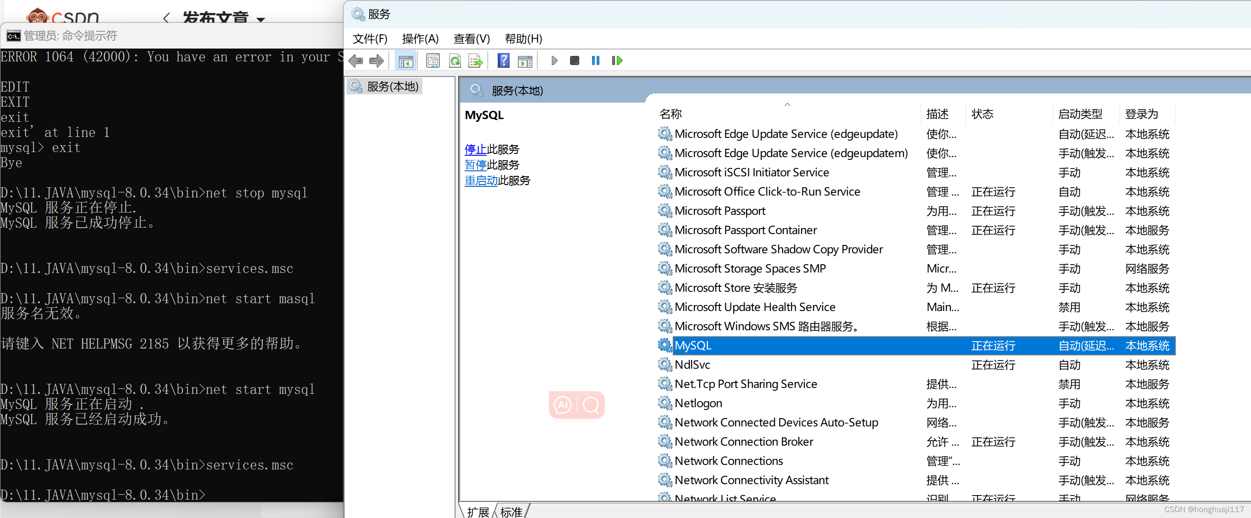Click the gear icon beside the MySQL row
Viewport: 1251px width, 518px height.
click(664, 345)
